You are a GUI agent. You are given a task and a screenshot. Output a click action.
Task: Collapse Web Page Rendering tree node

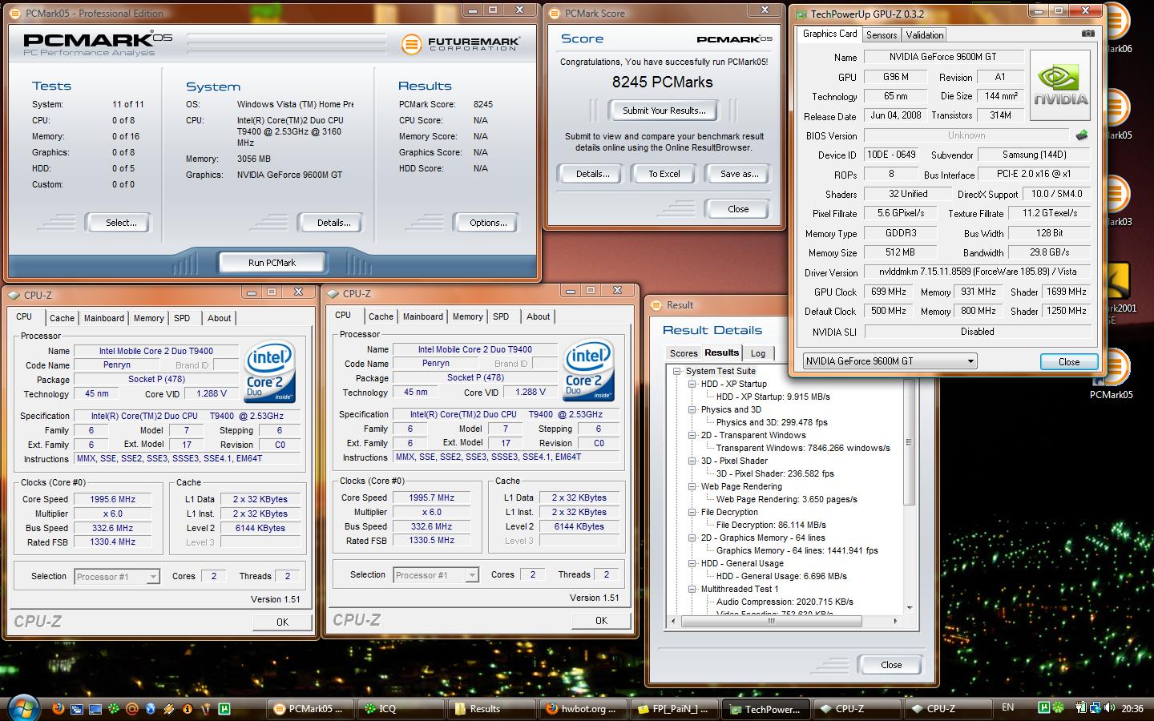[x=692, y=487]
